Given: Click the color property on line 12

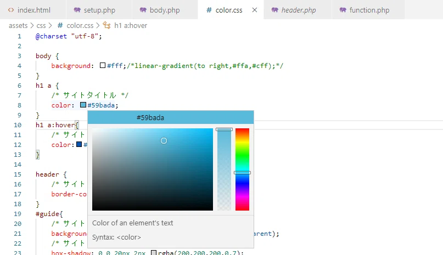Looking at the screenshot, I should pos(61,145).
